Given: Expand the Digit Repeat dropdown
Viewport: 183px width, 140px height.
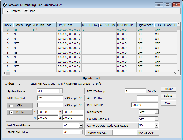Looking at the screenshot, I should pos(156,112).
